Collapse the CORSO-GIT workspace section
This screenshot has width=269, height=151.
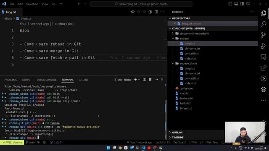point(213,29)
